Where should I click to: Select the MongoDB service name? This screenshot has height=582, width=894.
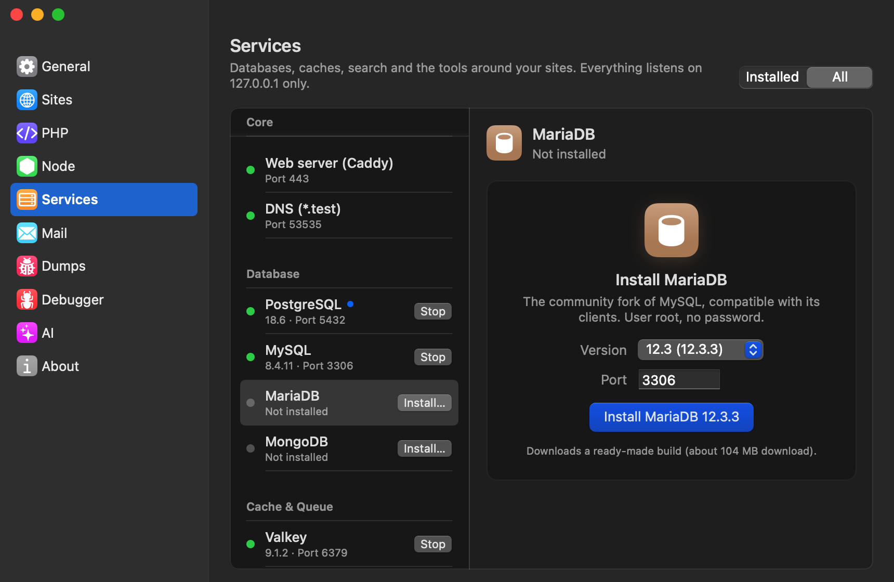coord(297,442)
